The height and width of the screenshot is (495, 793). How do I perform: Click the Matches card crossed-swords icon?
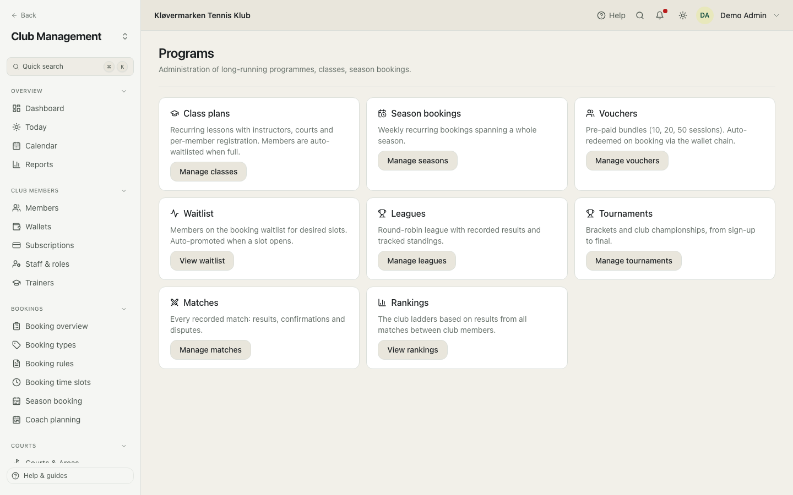pos(175,302)
